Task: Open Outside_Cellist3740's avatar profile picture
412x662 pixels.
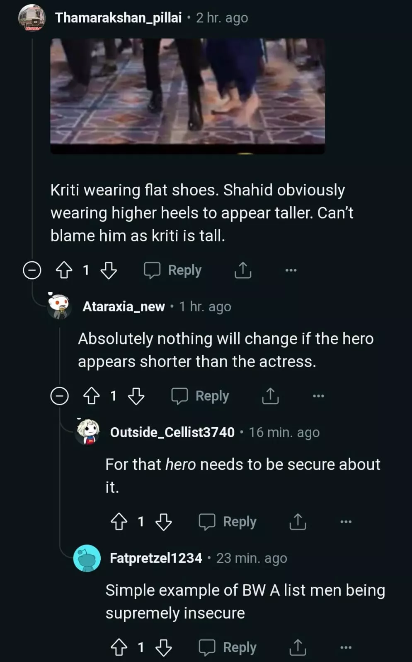Action: pos(87,432)
